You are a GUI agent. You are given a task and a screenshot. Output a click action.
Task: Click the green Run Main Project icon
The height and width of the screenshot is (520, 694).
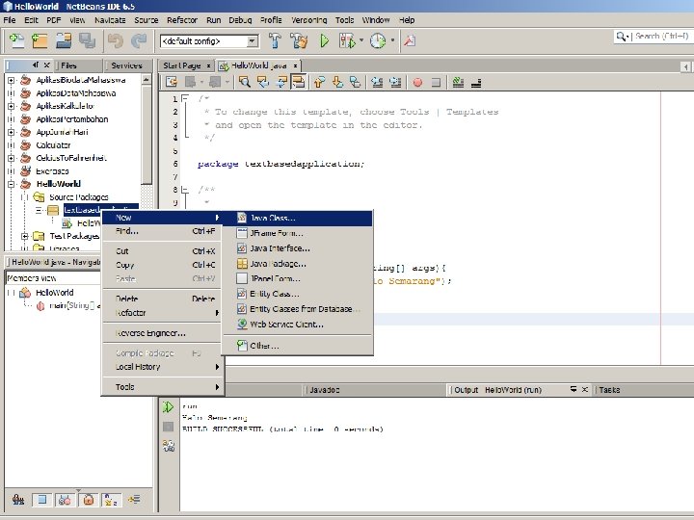coord(324,41)
